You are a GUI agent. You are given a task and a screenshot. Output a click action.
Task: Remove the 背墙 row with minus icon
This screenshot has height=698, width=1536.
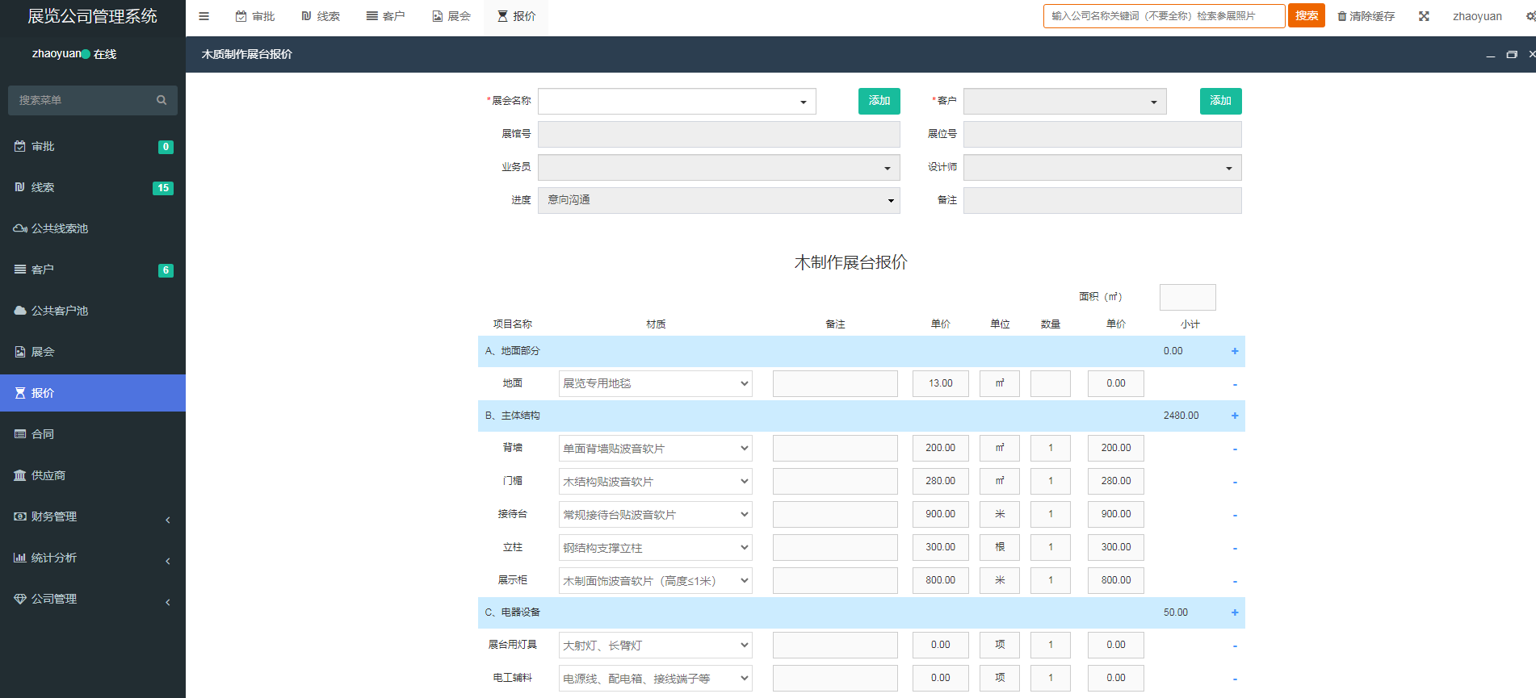click(x=1234, y=449)
